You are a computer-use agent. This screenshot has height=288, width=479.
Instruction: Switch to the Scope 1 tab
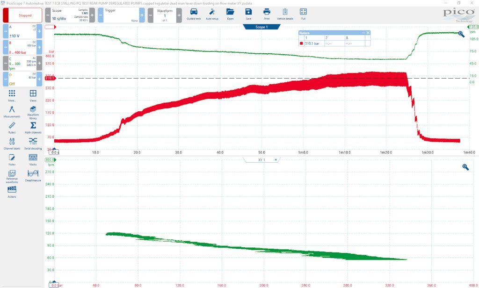pyautogui.click(x=261, y=27)
